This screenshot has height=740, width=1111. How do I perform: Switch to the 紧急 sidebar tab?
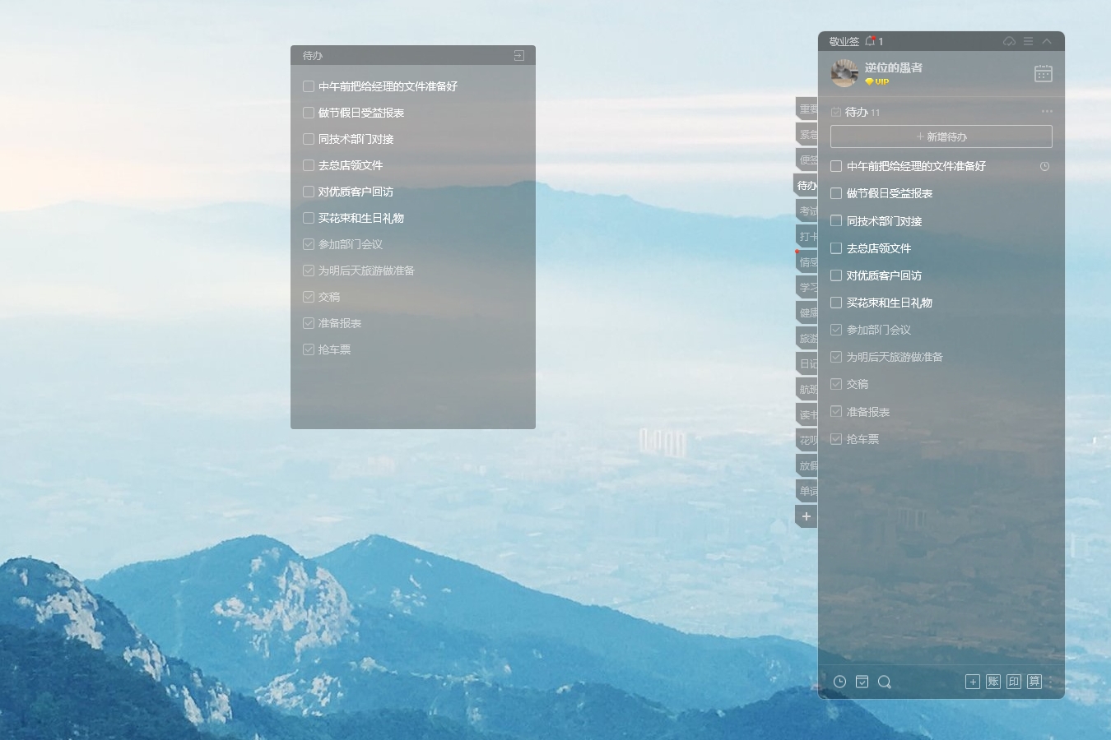coord(807,134)
